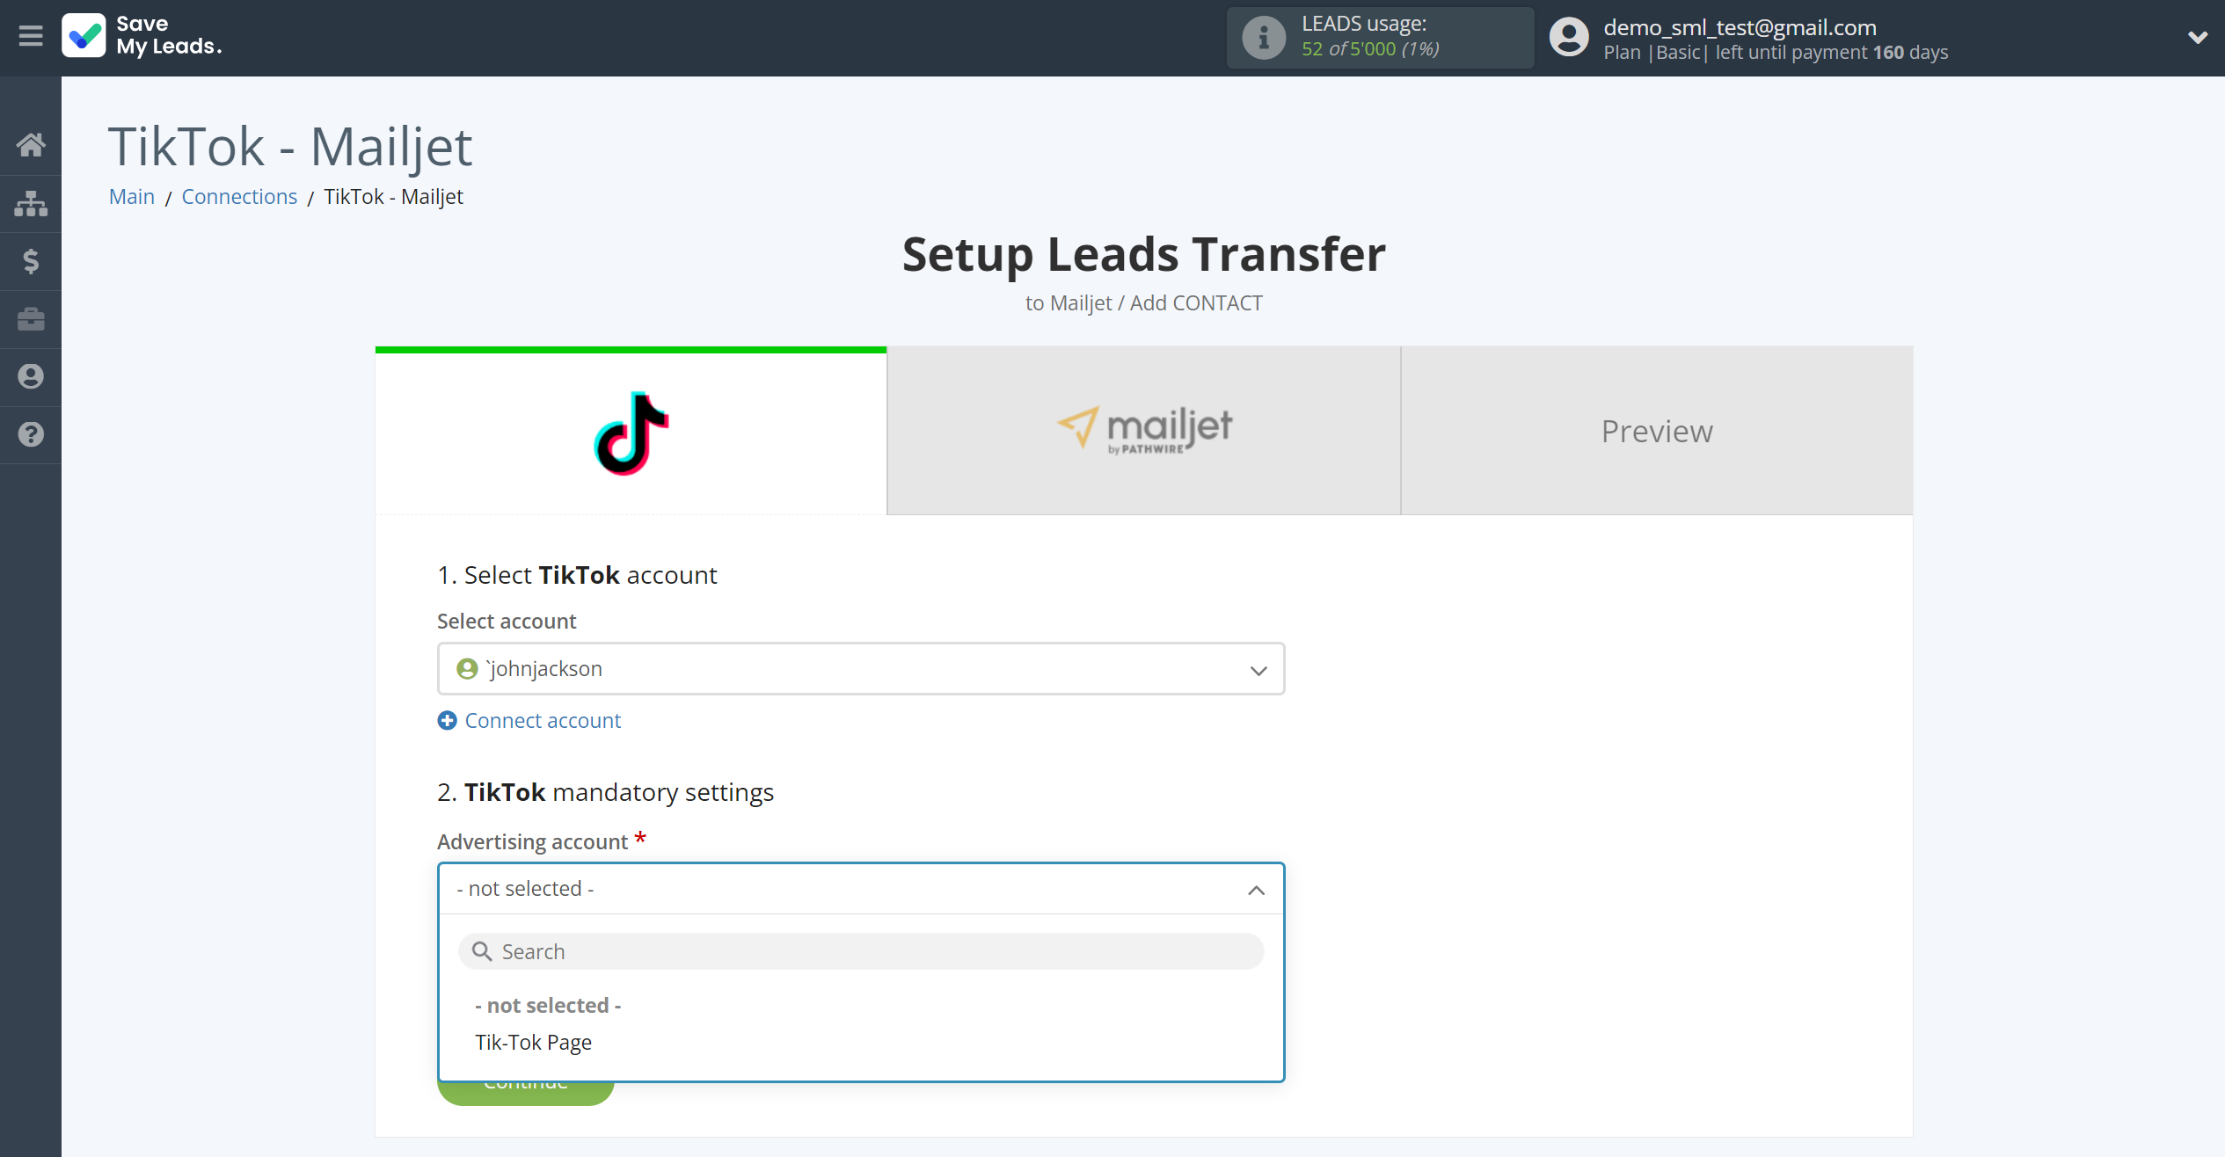Image resolution: width=2225 pixels, height=1157 pixels.
Task: Click the Preview tab
Action: 1657,432
